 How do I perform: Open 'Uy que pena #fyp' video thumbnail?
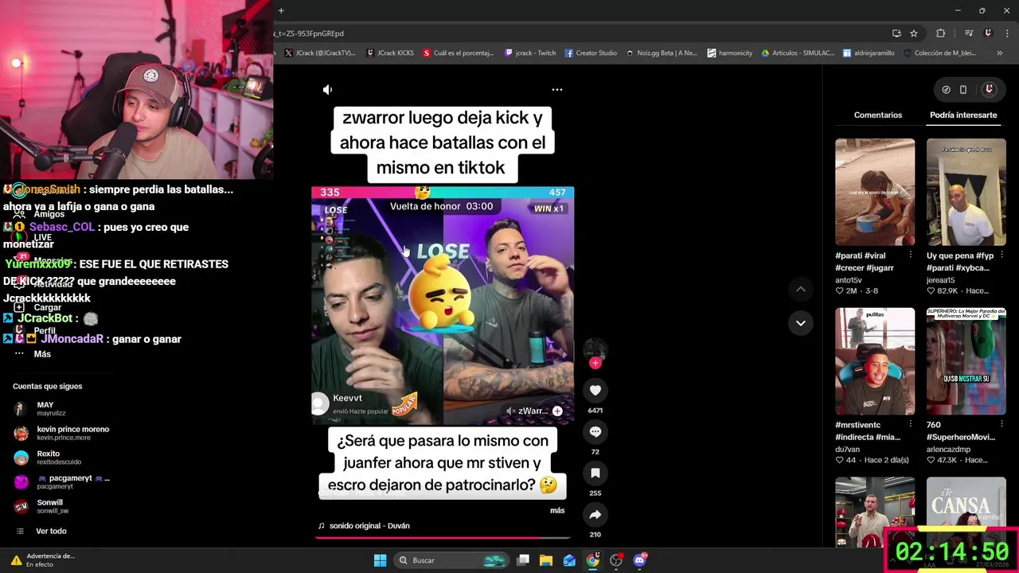click(x=966, y=192)
